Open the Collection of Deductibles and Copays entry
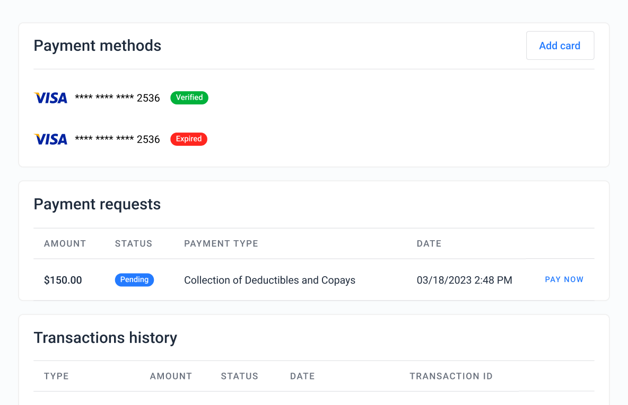Image resolution: width=628 pixels, height=405 pixels. [x=269, y=280]
